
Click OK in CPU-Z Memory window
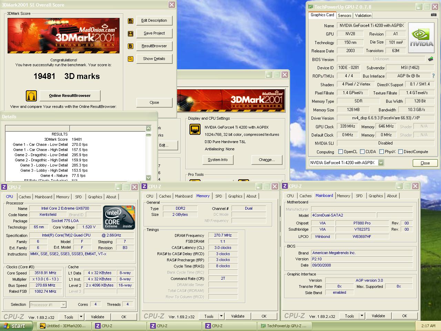[x=264, y=316]
